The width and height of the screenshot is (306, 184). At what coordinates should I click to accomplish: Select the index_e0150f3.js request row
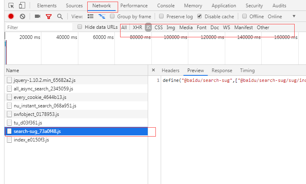31,140
